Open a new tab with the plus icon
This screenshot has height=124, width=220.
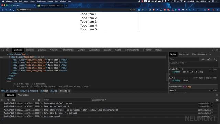tap(66, 6)
